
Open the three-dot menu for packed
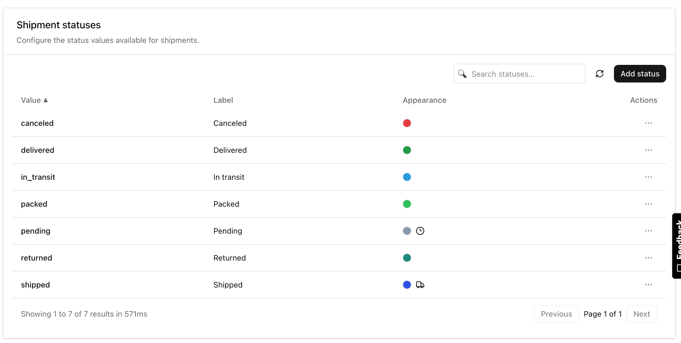tap(648, 204)
